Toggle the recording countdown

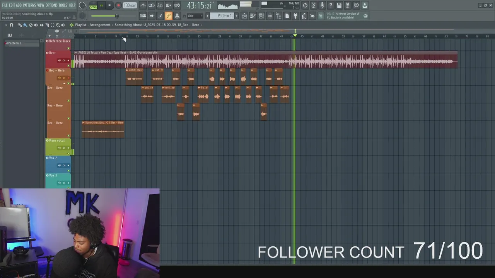[x=160, y=5]
